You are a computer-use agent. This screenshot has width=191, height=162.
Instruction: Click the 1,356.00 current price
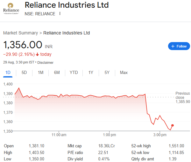pyautogui.click(x=23, y=45)
